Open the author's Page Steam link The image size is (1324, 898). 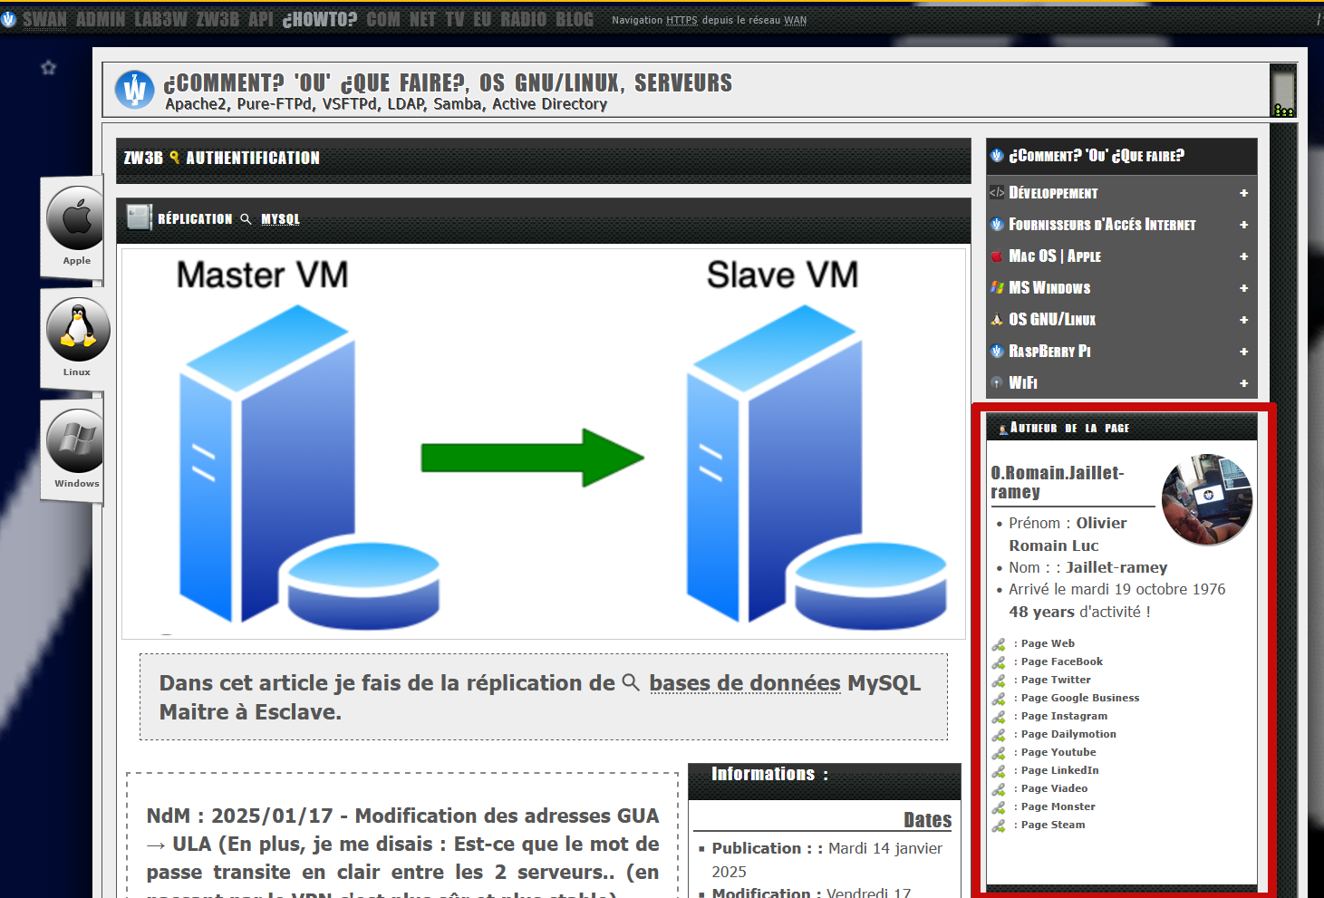pyautogui.click(x=1052, y=825)
